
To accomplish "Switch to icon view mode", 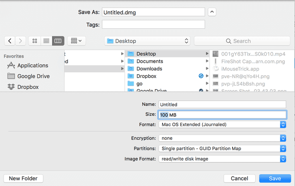I will tap(34, 41).
